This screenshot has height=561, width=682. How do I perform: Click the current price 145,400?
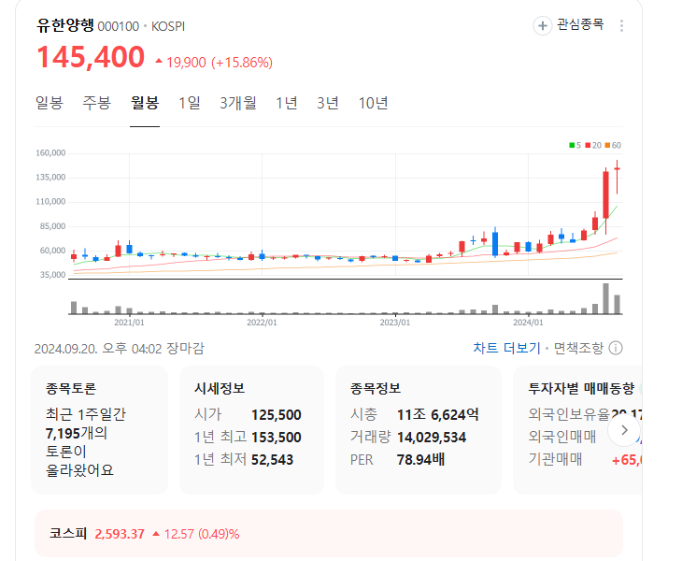point(91,57)
